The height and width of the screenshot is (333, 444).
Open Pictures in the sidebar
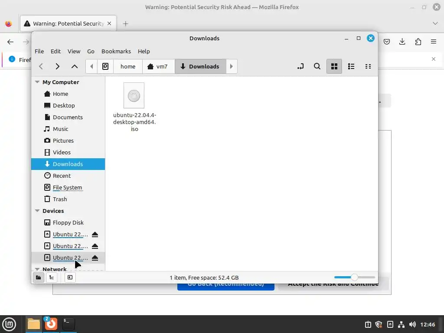tap(68, 140)
